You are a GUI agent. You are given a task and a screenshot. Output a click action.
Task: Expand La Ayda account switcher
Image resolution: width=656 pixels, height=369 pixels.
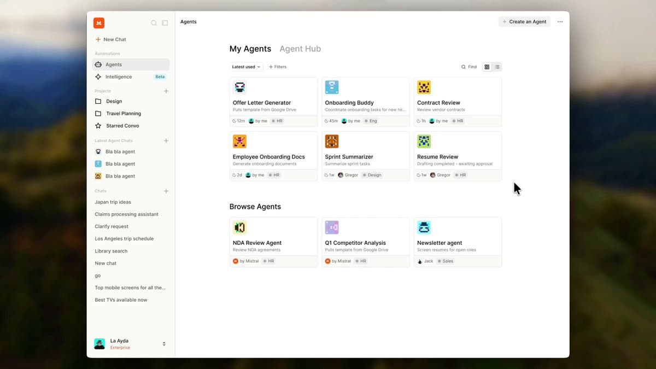[164, 344]
